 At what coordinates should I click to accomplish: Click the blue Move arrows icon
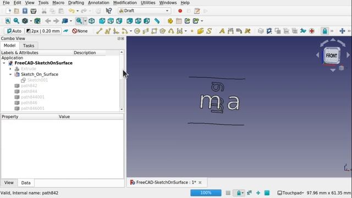click(342, 31)
